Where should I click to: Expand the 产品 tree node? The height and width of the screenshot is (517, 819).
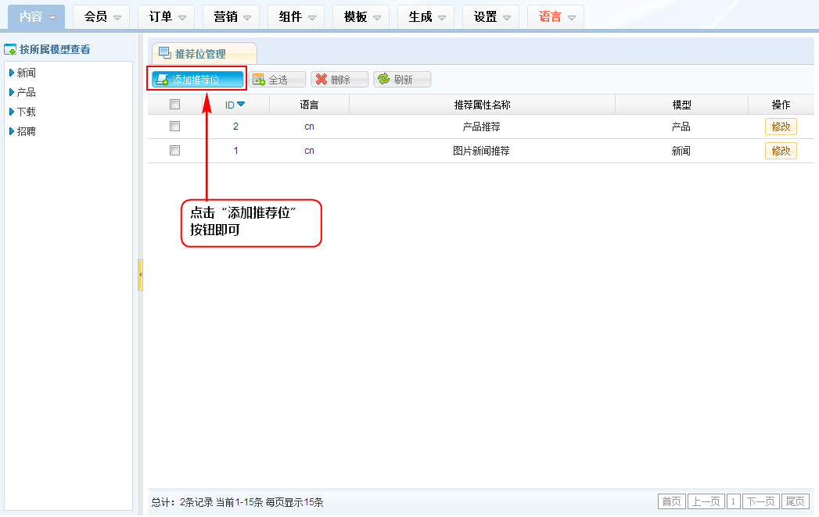12,92
